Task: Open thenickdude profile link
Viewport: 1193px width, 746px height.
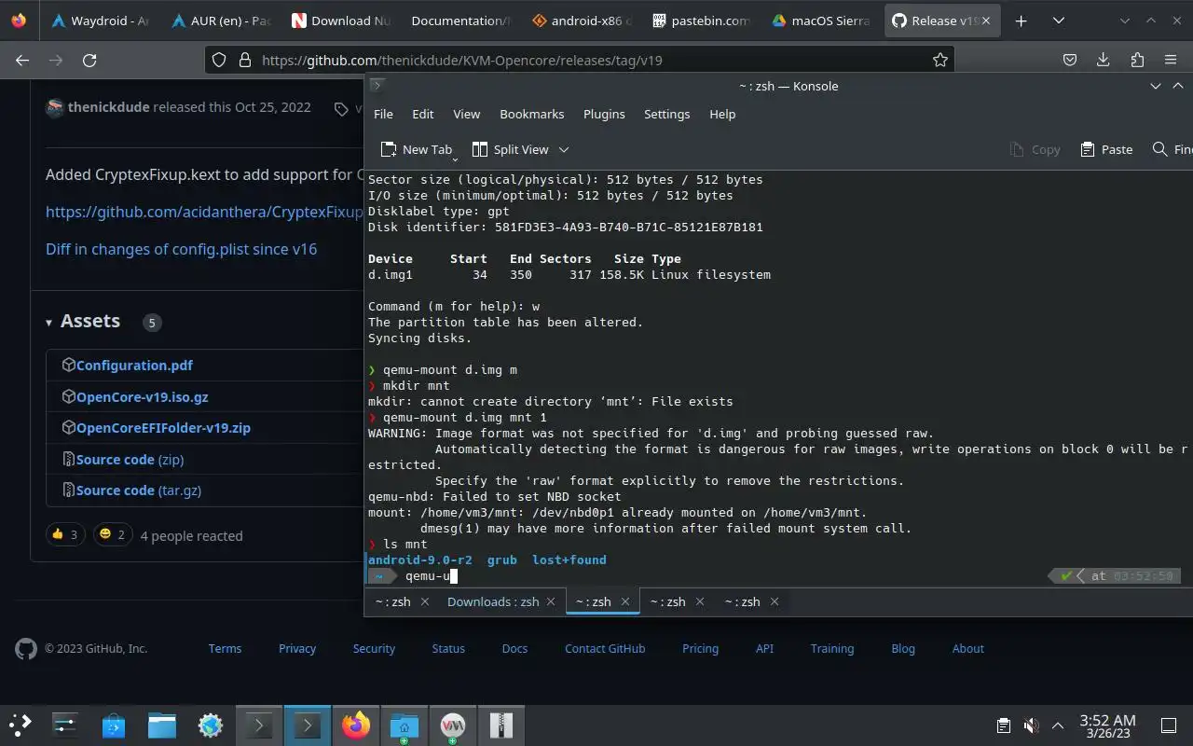Action: point(108,107)
